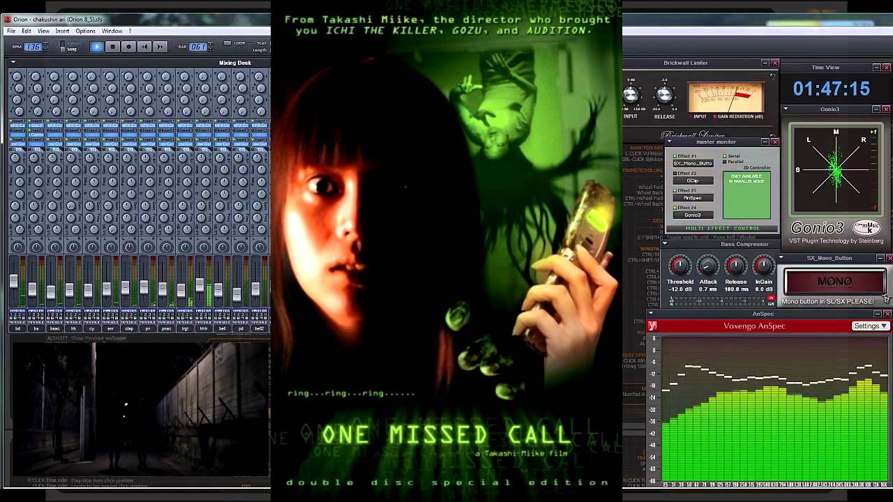This screenshot has height=502, width=893.
Task: Click the Bass Compressor Release knob
Action: pyautogui.click(x=736, y=266)
